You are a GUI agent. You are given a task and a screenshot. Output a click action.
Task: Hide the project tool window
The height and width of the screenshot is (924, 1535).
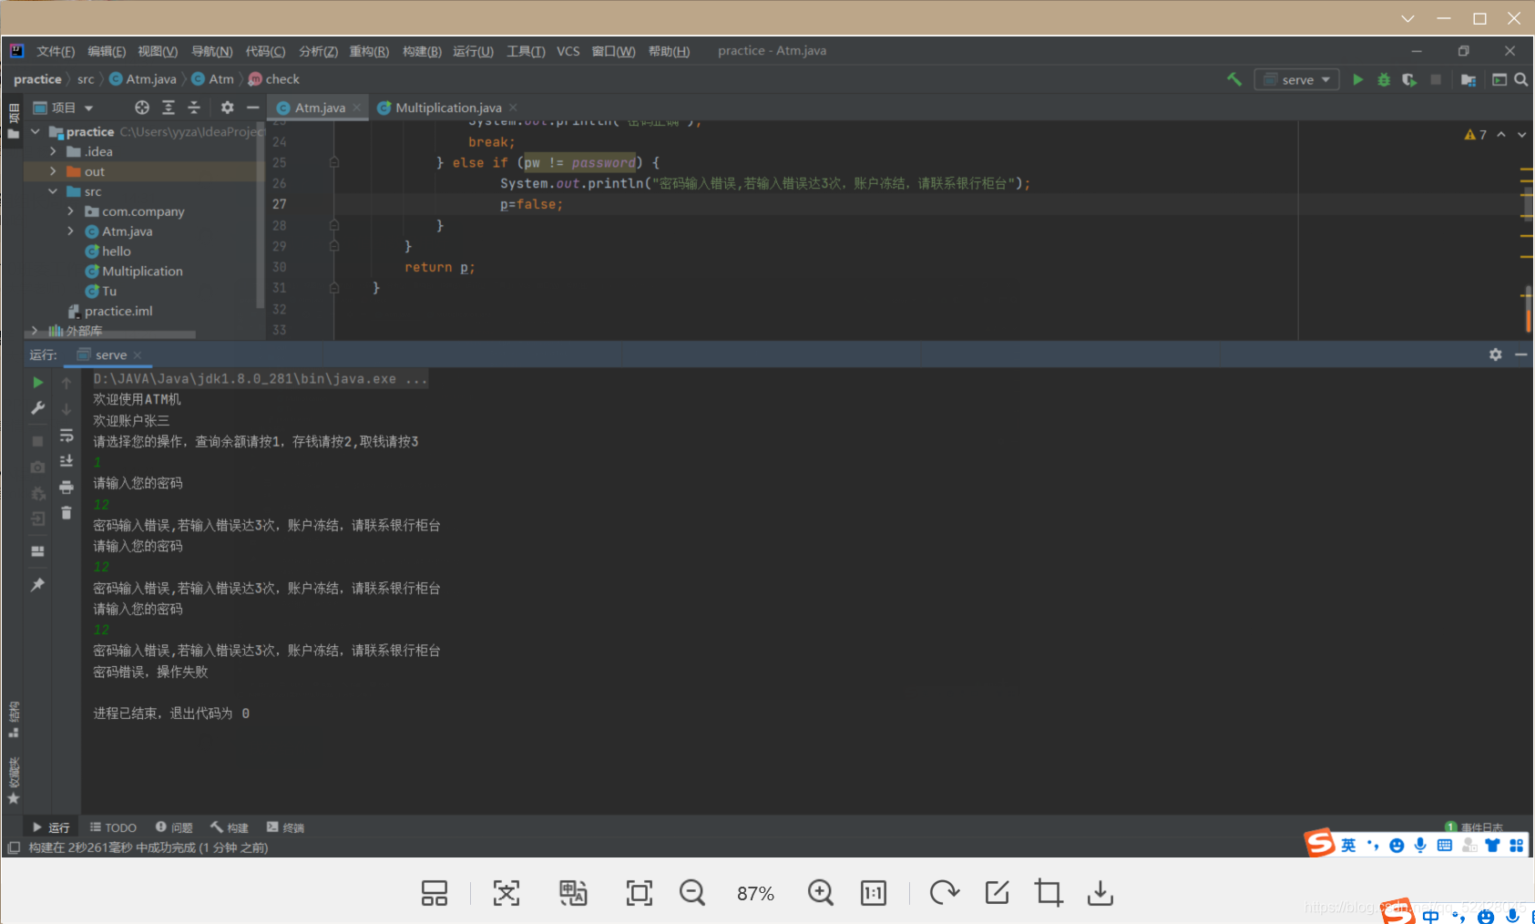click(253, 108)
